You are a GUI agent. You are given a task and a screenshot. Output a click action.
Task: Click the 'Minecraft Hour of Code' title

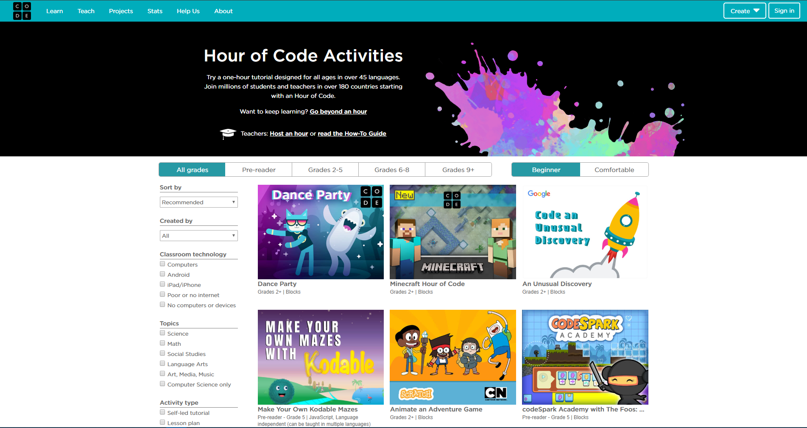point(427,284)
